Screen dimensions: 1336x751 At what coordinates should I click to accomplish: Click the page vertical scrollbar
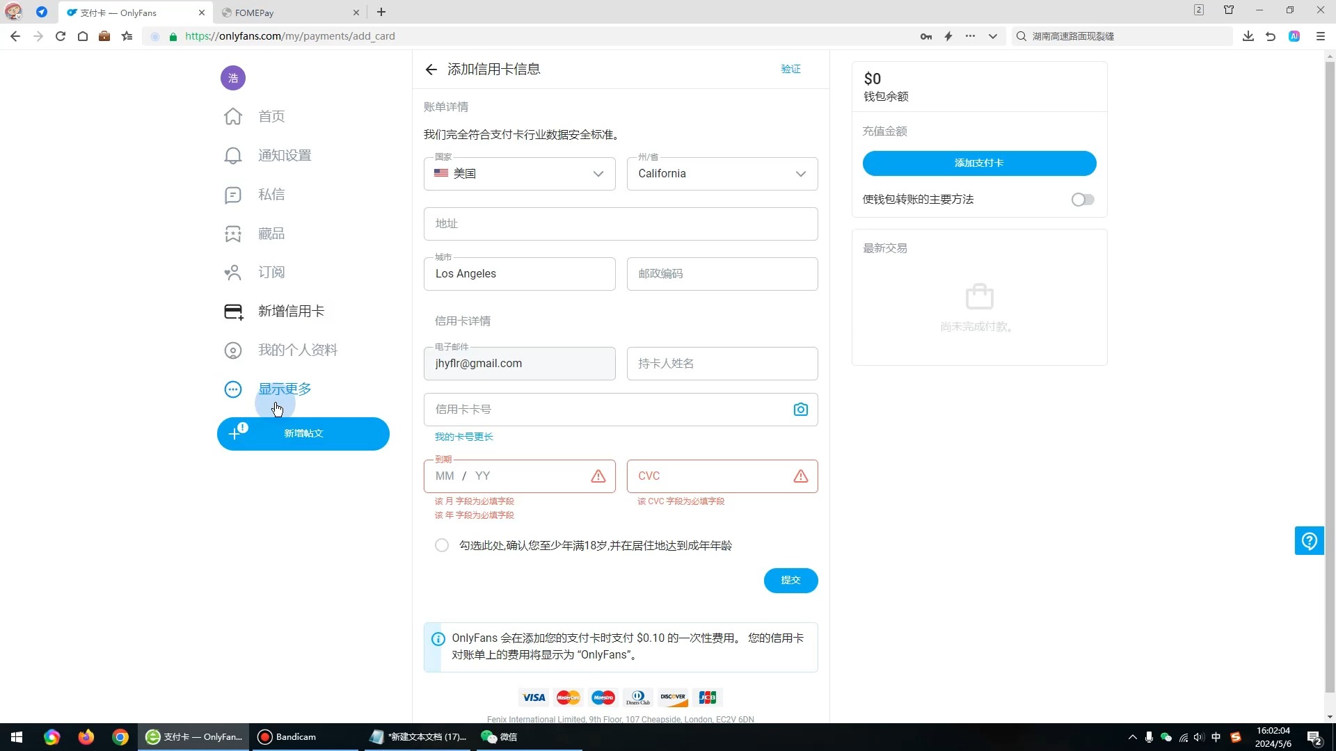tap(1330, 375)
